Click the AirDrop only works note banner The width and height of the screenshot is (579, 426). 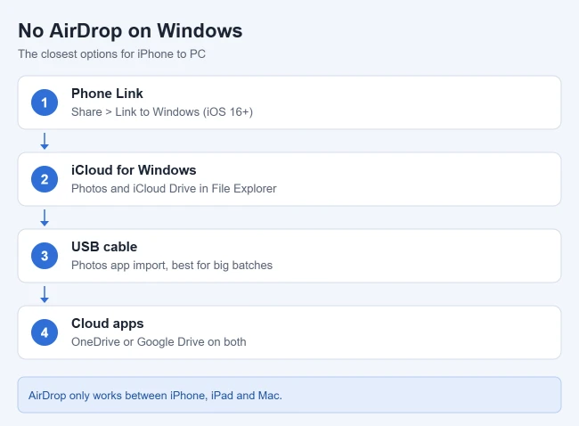click(289, 395)
